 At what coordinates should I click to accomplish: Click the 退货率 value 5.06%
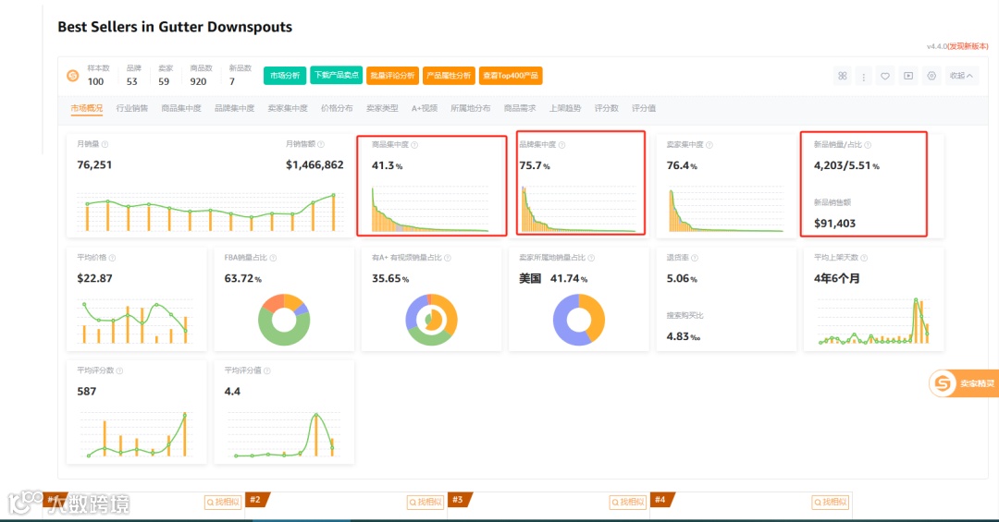point(682,278)
